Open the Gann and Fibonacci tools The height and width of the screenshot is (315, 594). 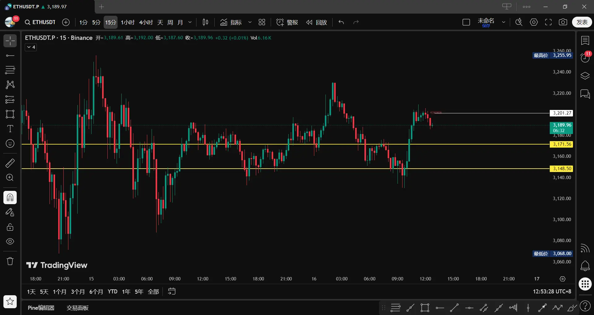tap(10, 70)
